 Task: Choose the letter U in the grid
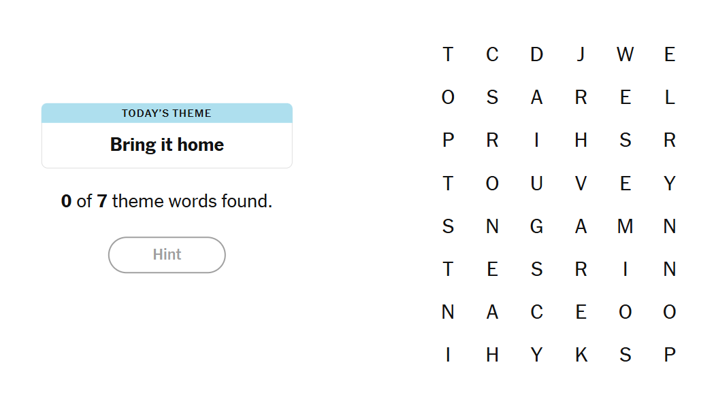(x=536, y=183)
